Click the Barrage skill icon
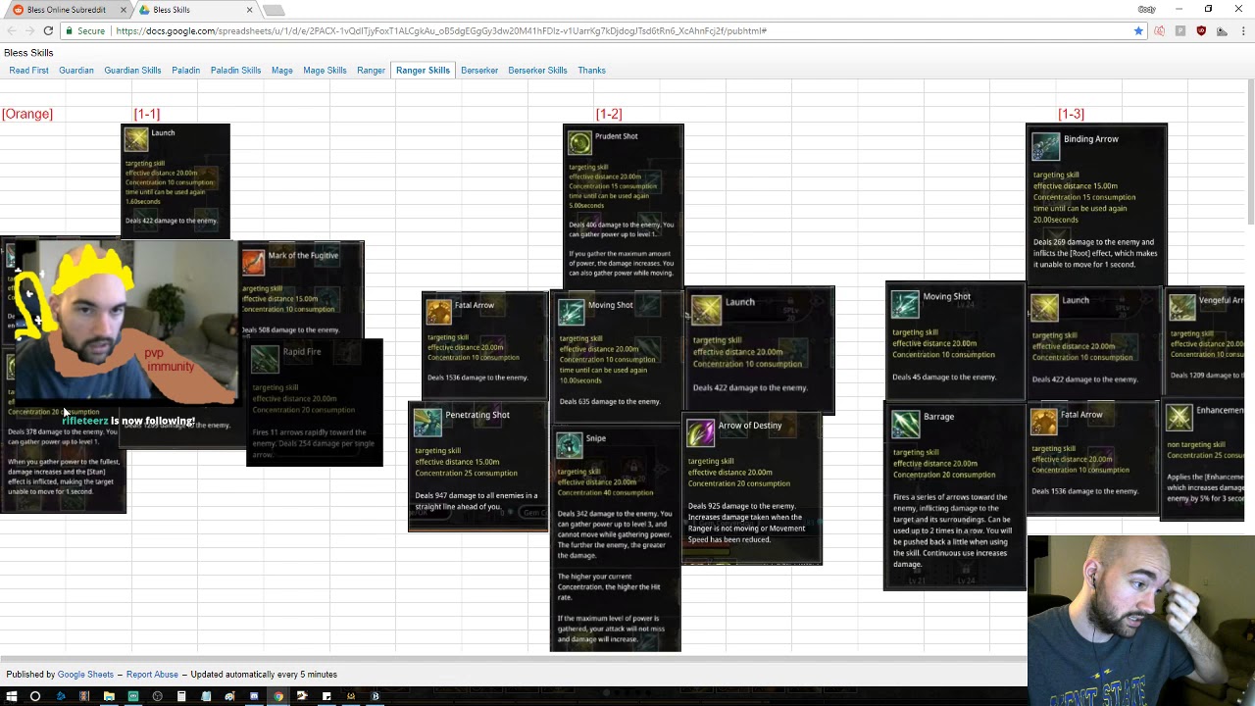The width and height of the screenshot is (1255, 706). coord(906,424)
